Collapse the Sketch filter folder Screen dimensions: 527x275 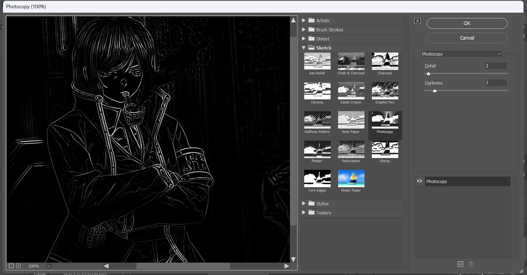(304, 48)
